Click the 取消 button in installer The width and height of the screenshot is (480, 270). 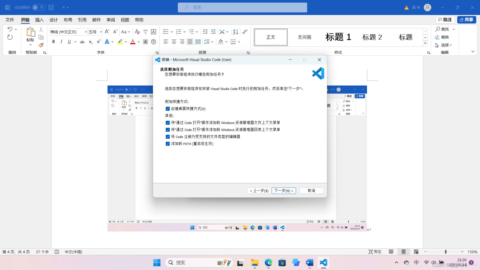(x=311, y=191)
